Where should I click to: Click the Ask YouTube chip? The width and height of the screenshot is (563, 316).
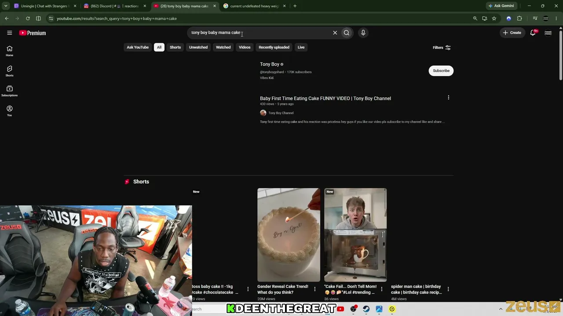pos(138,47)
